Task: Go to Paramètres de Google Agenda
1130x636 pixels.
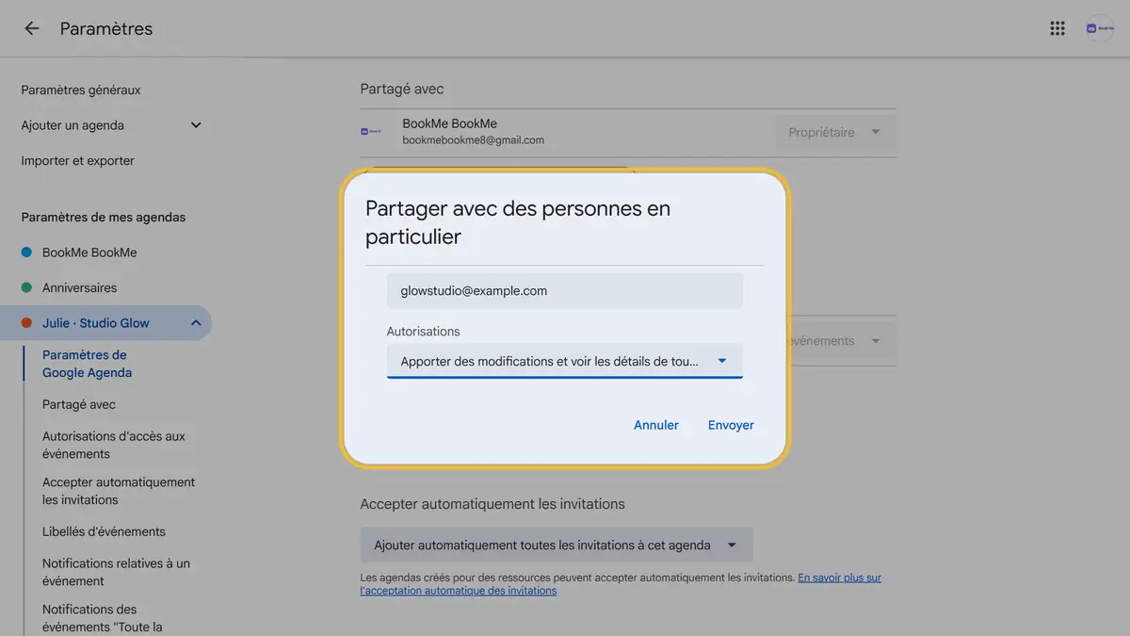Action: coord(87,364)
